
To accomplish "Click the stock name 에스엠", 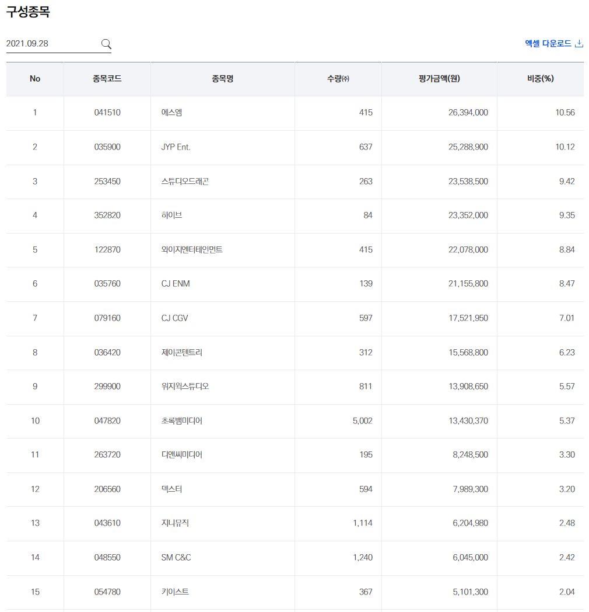I will click(171, 112).
